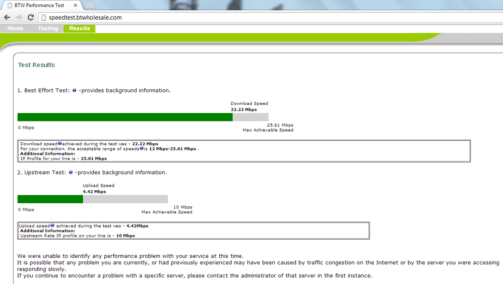Click the page icon in the address bar
The image size is (503, 284).
[x=44, y=17]
